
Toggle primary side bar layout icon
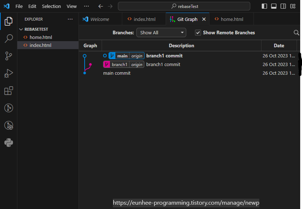click(x=264, y=6)
